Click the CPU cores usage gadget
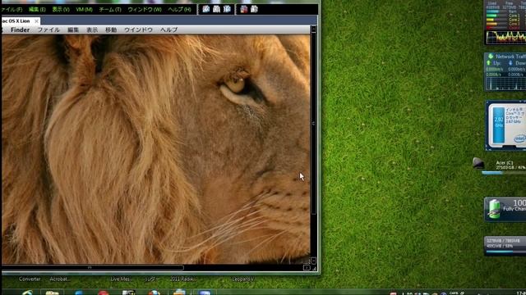Viewport: 526px width, 295px height. point(505,22)
